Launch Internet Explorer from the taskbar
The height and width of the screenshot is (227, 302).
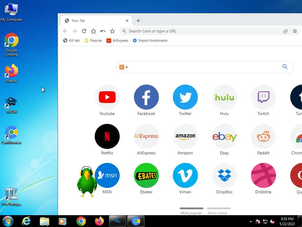(26, 221)
